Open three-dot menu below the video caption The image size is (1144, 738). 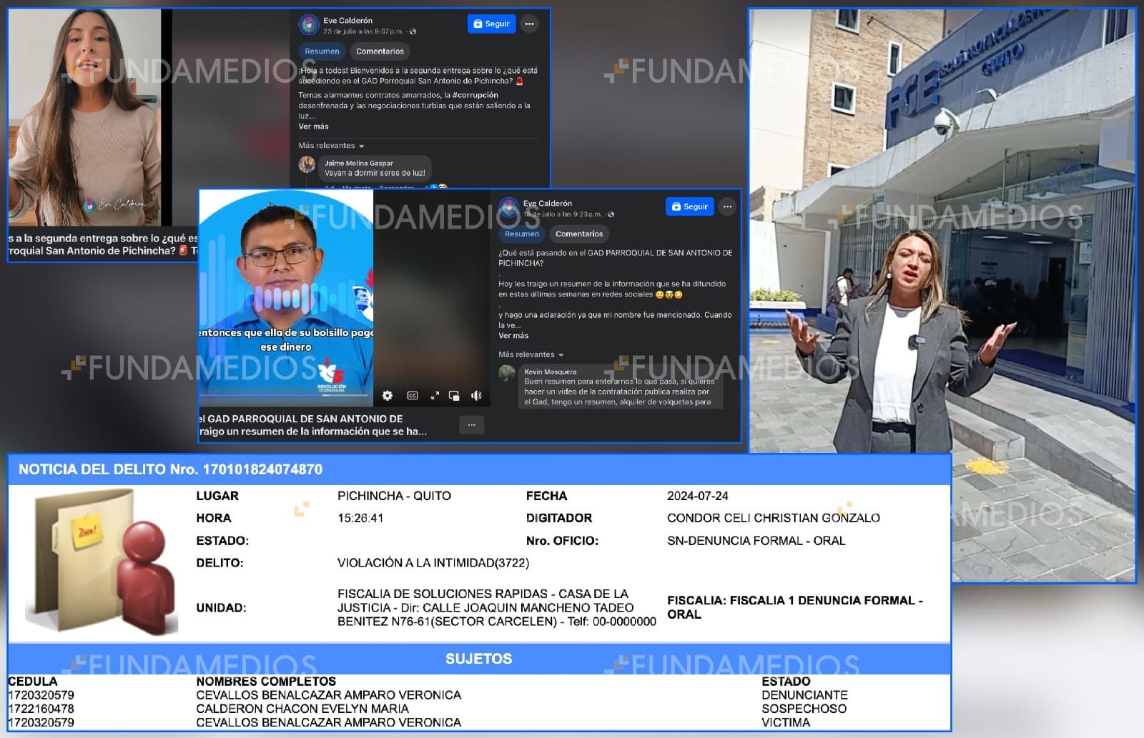[x=471, y=425]
